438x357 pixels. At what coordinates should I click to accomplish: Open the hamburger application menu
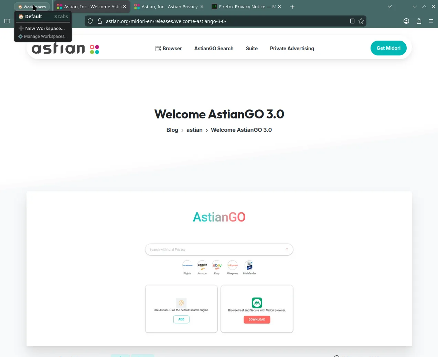(x=431, y=21)
